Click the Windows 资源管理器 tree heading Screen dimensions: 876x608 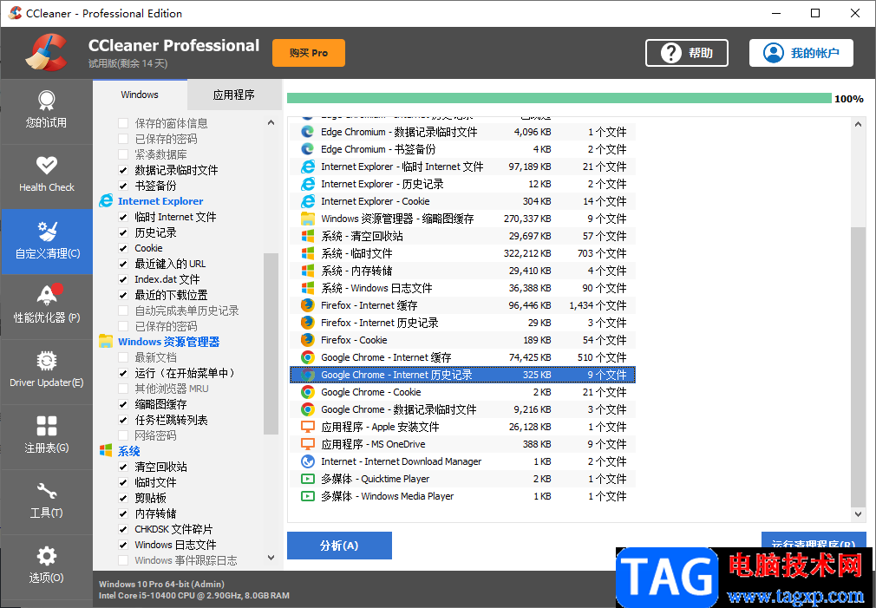[169, 342]
